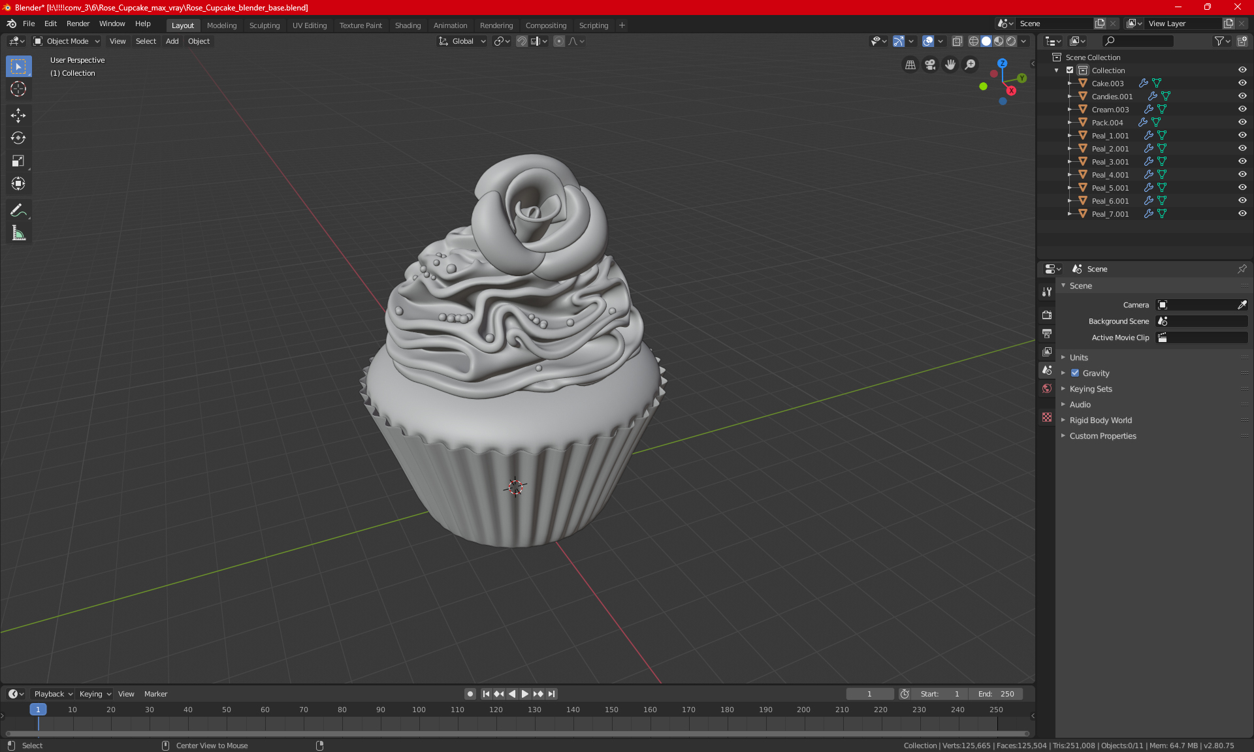The image size is (1254, 752).
Task: Activate the Scale tool
Action: tap(18, 161)
